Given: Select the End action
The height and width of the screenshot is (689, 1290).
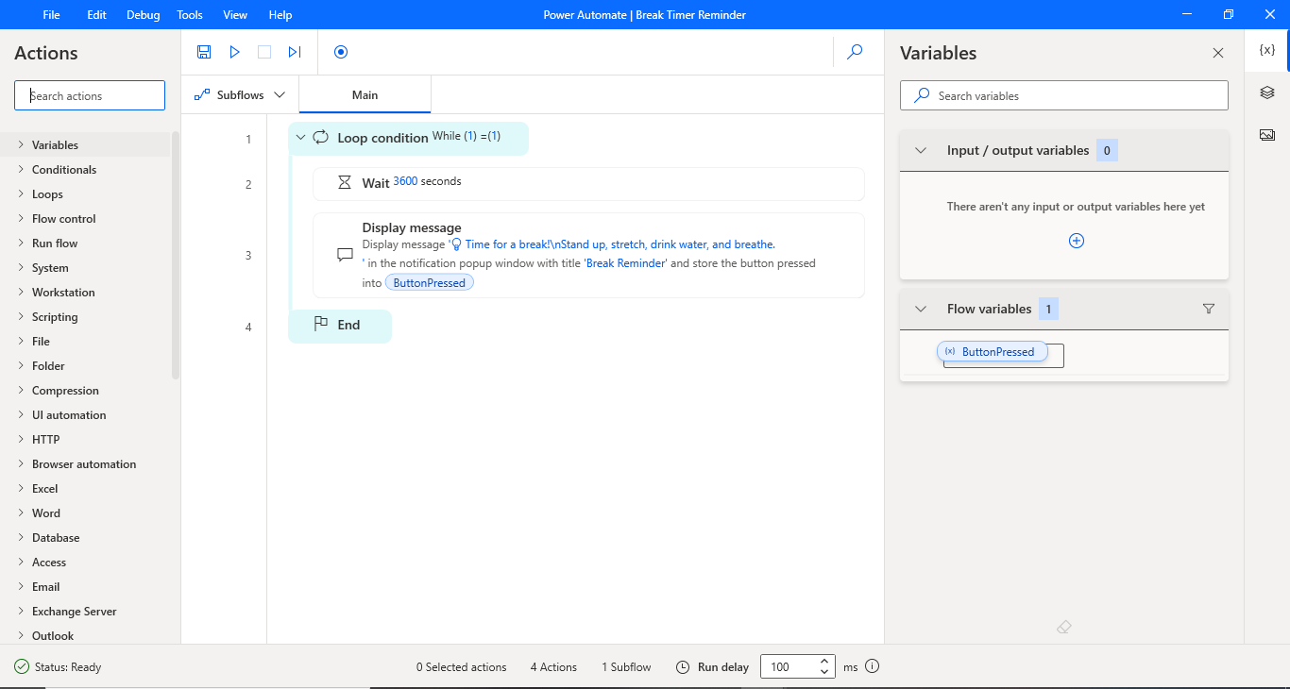Looking at the screenshot, I should coord(340,326).
